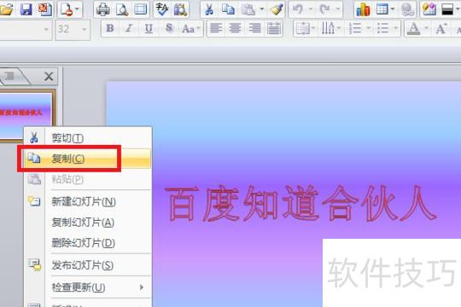Screen dimensions: 461x307
Task: Select the Format Painter brush
Action: click(277, 9)
